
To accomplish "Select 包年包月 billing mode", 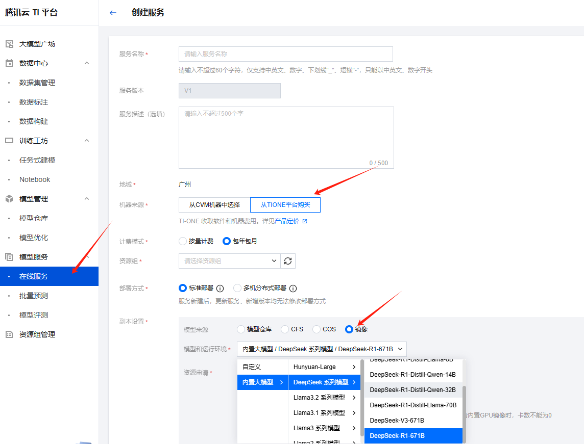I will (x=227, y=241).
